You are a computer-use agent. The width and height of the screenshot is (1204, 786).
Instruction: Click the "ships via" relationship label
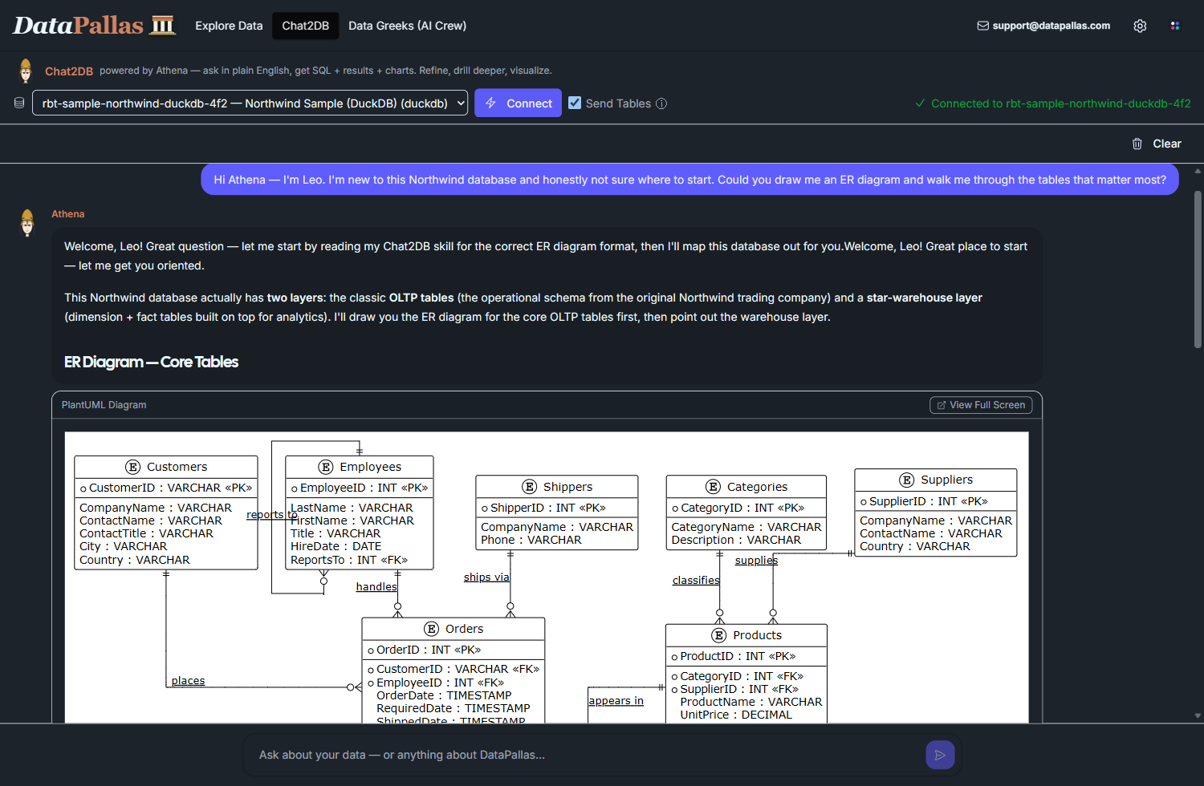(486, 577)
